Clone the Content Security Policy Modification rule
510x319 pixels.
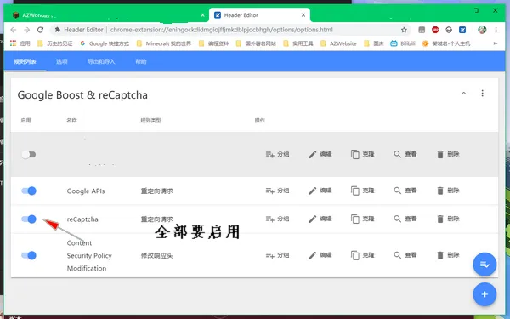click(362, 255)
